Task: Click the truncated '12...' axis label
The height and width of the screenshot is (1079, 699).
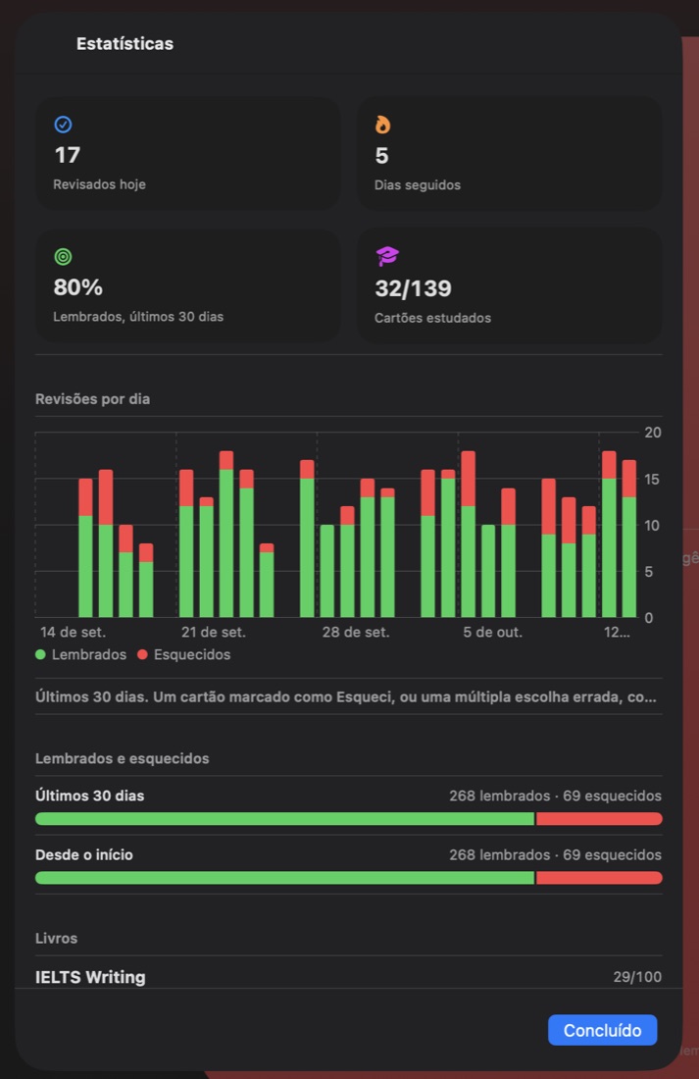Action: click(617, 632)
